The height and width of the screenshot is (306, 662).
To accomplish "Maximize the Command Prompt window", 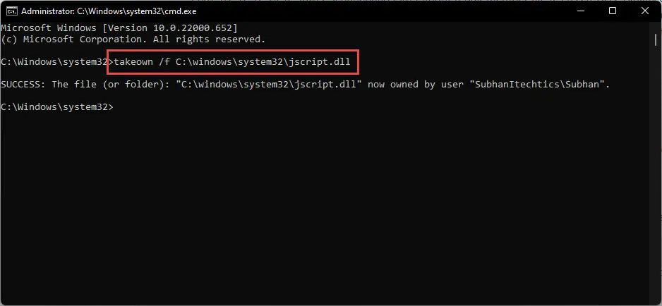I will 613,11.
